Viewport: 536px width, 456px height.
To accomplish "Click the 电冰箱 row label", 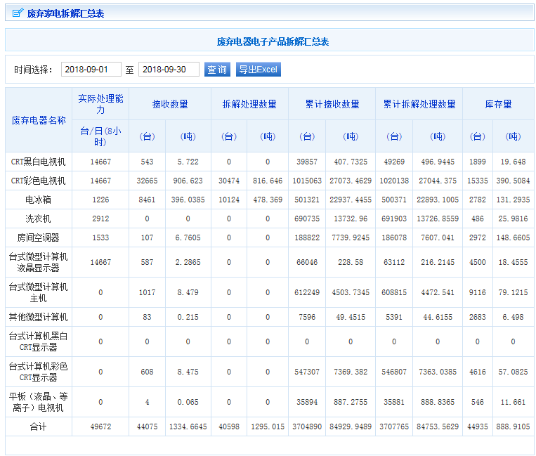I will tap(39, 200).
